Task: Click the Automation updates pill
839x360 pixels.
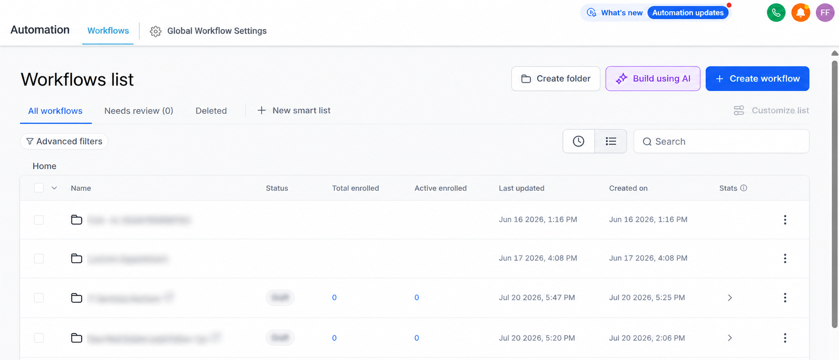Action: [688, 13]
